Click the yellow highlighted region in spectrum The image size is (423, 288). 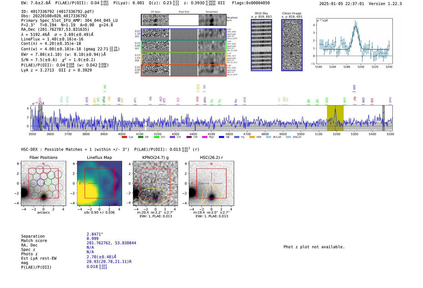pos(335,118)
